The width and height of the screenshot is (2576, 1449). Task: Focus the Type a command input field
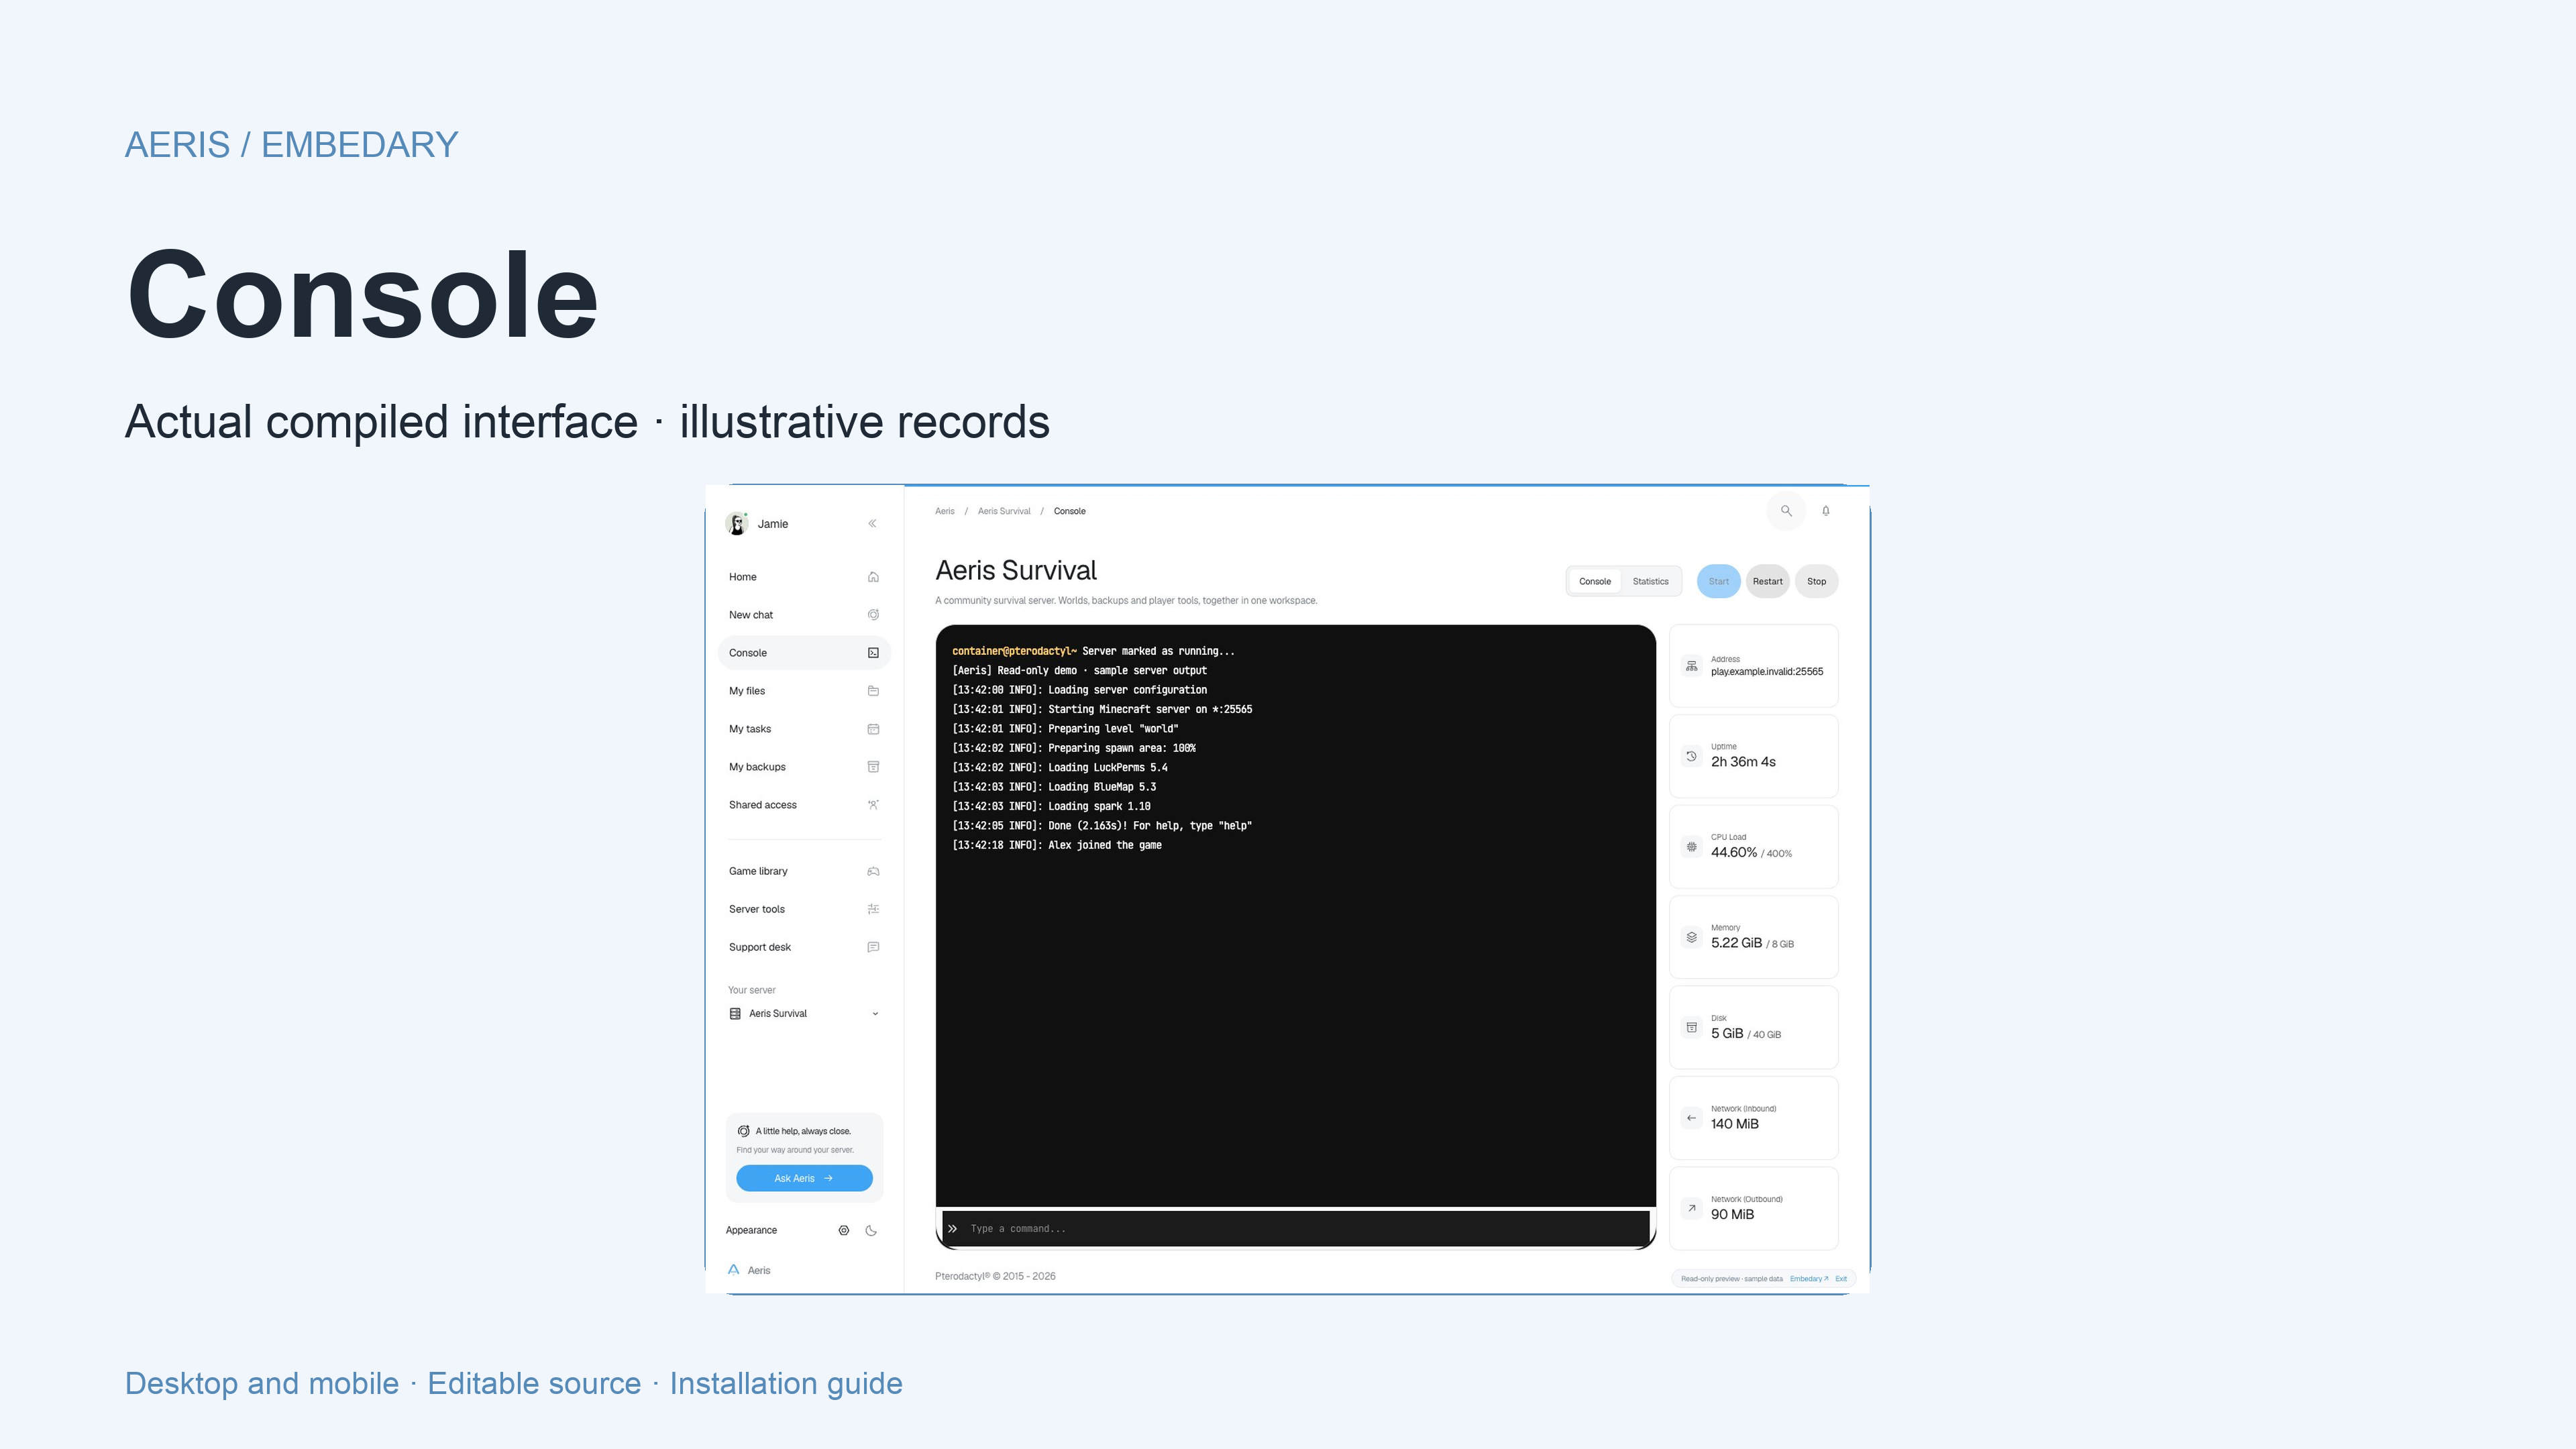(1296, 1229)
